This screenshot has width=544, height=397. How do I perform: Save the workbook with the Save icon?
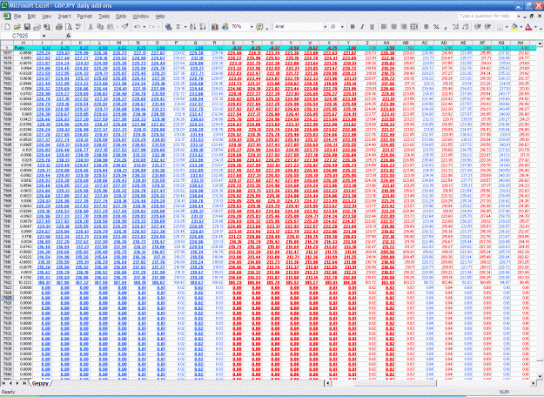(x=27, y=27)
